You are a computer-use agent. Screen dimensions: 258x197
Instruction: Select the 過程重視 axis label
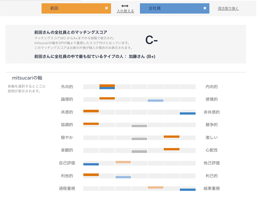pyautogui.click(x=67, y=188)
